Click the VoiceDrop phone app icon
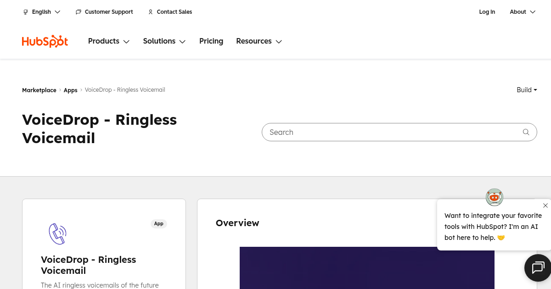This screenshot has width=551, height=289. [58, 233]
